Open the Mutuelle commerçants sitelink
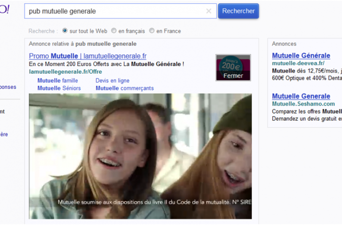Screen dimensions: 342x225 (125, 88)
